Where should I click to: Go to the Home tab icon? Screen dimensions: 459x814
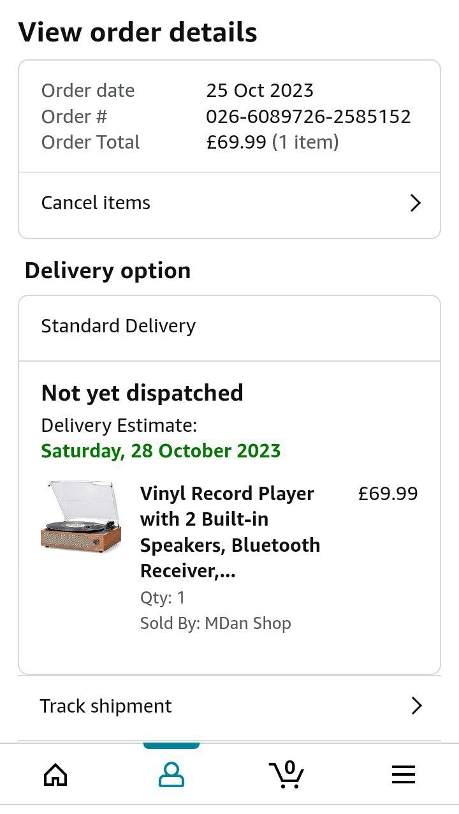[55, 774]
